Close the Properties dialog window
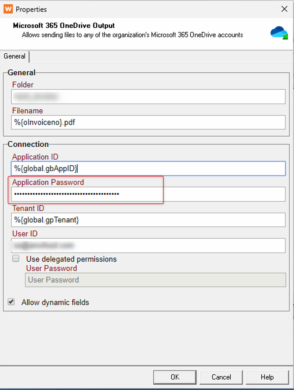The image size is (294, 390). 284,9
